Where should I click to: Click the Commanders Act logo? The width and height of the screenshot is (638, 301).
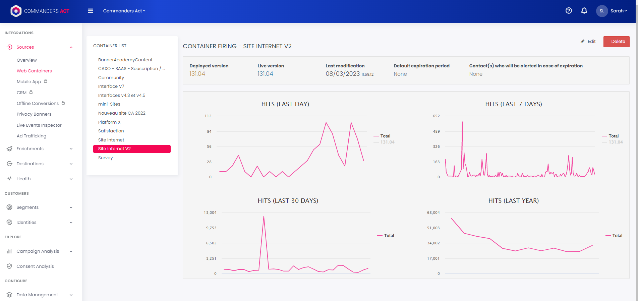(x=40, y=11)
